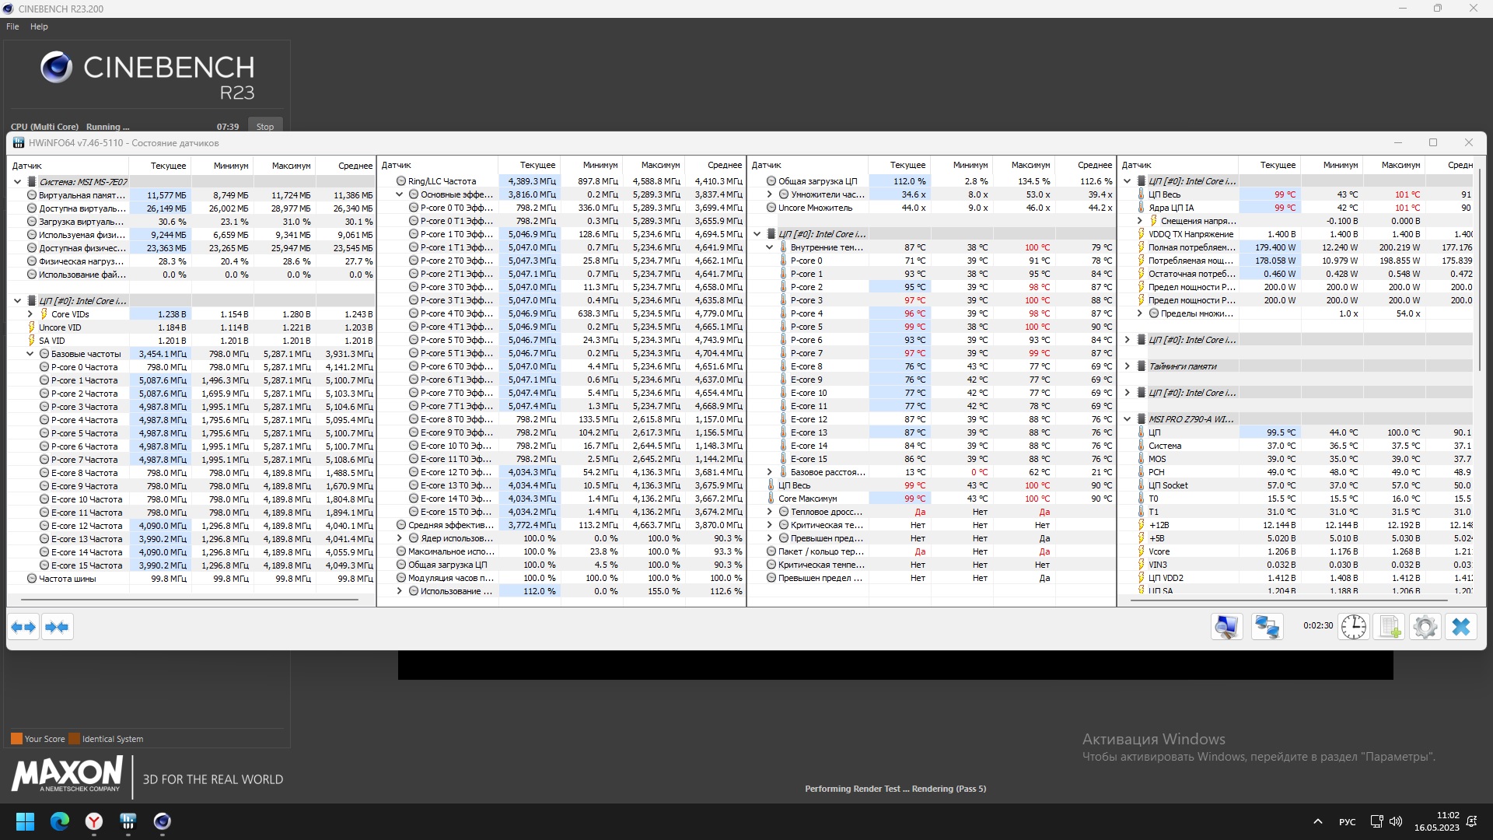Image resolution: width=1493 pixels, height=840 pixels.
Task: Open the Help menu
Action: [x=39, y=26]
